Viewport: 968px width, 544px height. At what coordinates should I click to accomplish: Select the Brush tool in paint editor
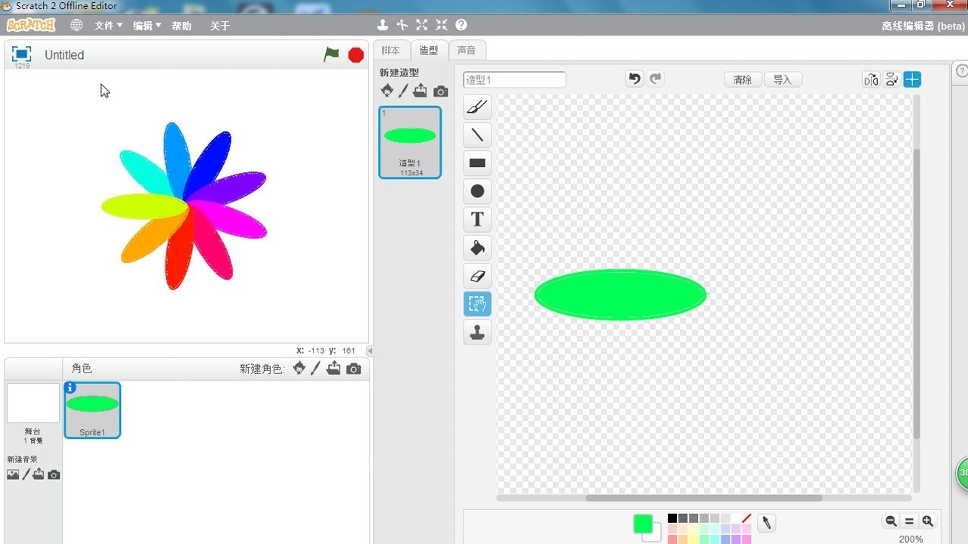click(477, 107)
